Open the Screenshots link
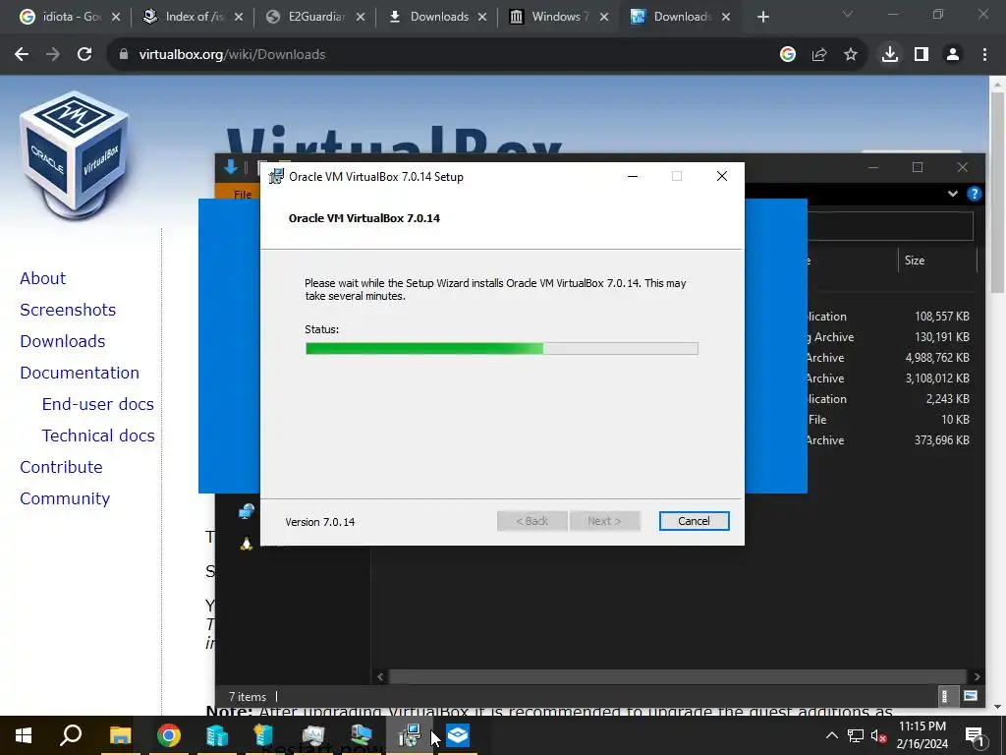 (x=68, y=310)
